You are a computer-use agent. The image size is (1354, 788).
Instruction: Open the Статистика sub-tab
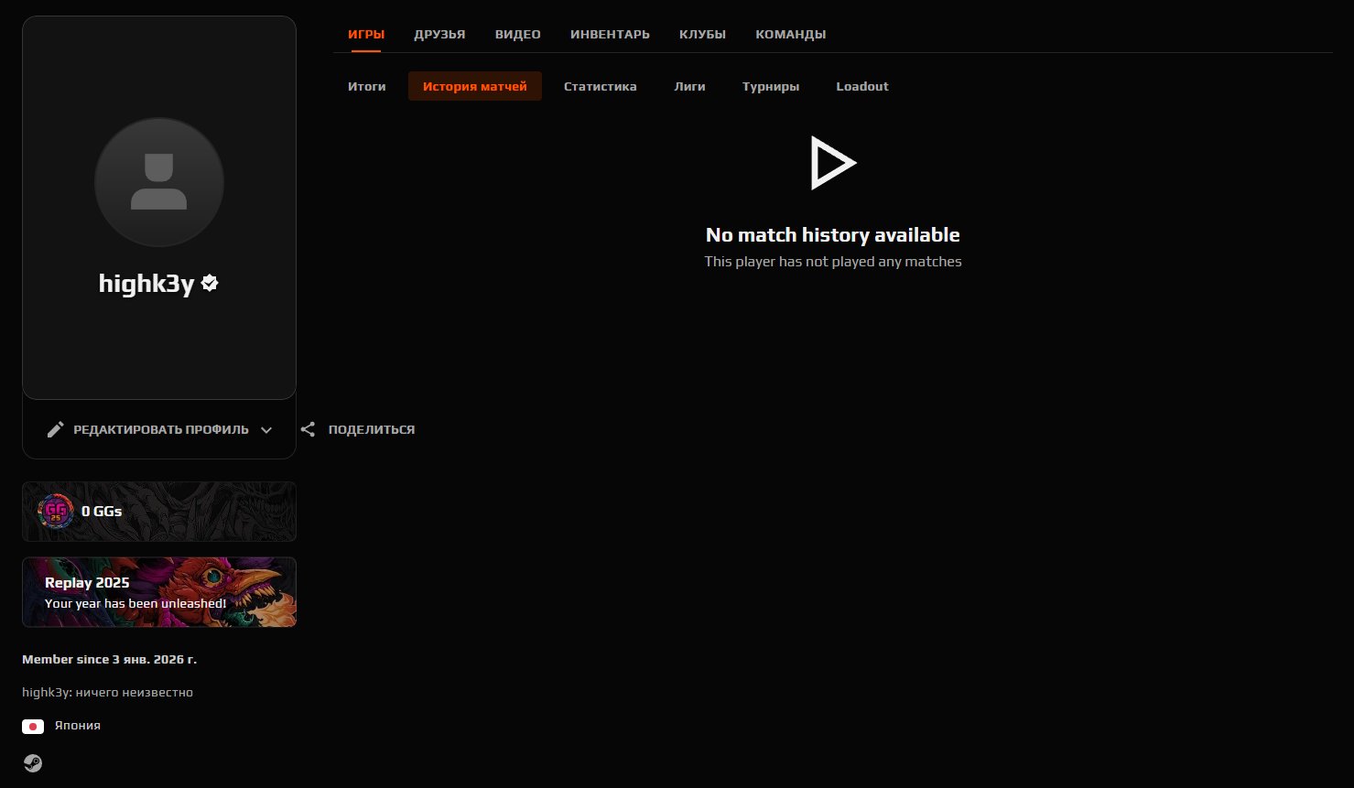point(600,86)
